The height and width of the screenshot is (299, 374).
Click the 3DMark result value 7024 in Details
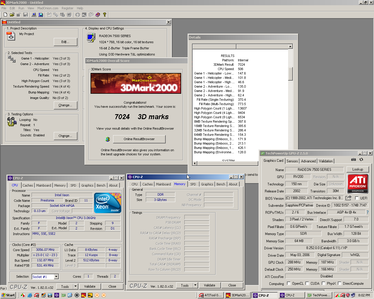tap(241, 65)
